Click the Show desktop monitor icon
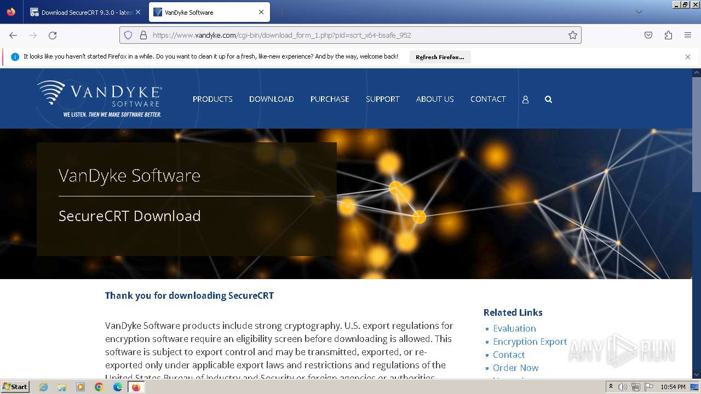This screenshot has width=701, height=394. click(694, 387)
